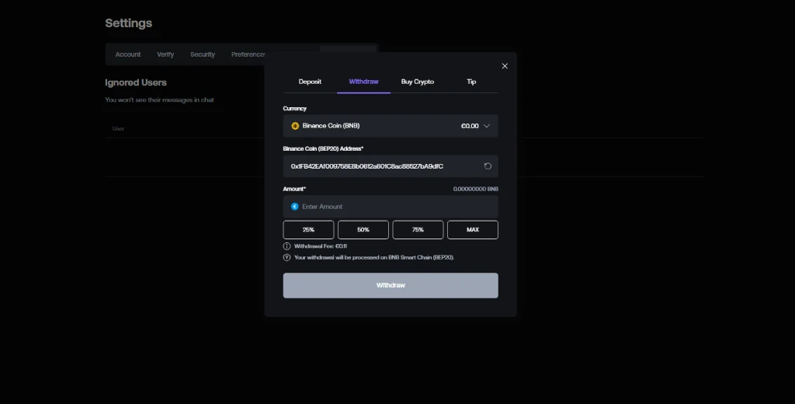Viewport: 795px width, 404px height.
Task: Click the MAX amount button
Action: click(x=473, y=230)
